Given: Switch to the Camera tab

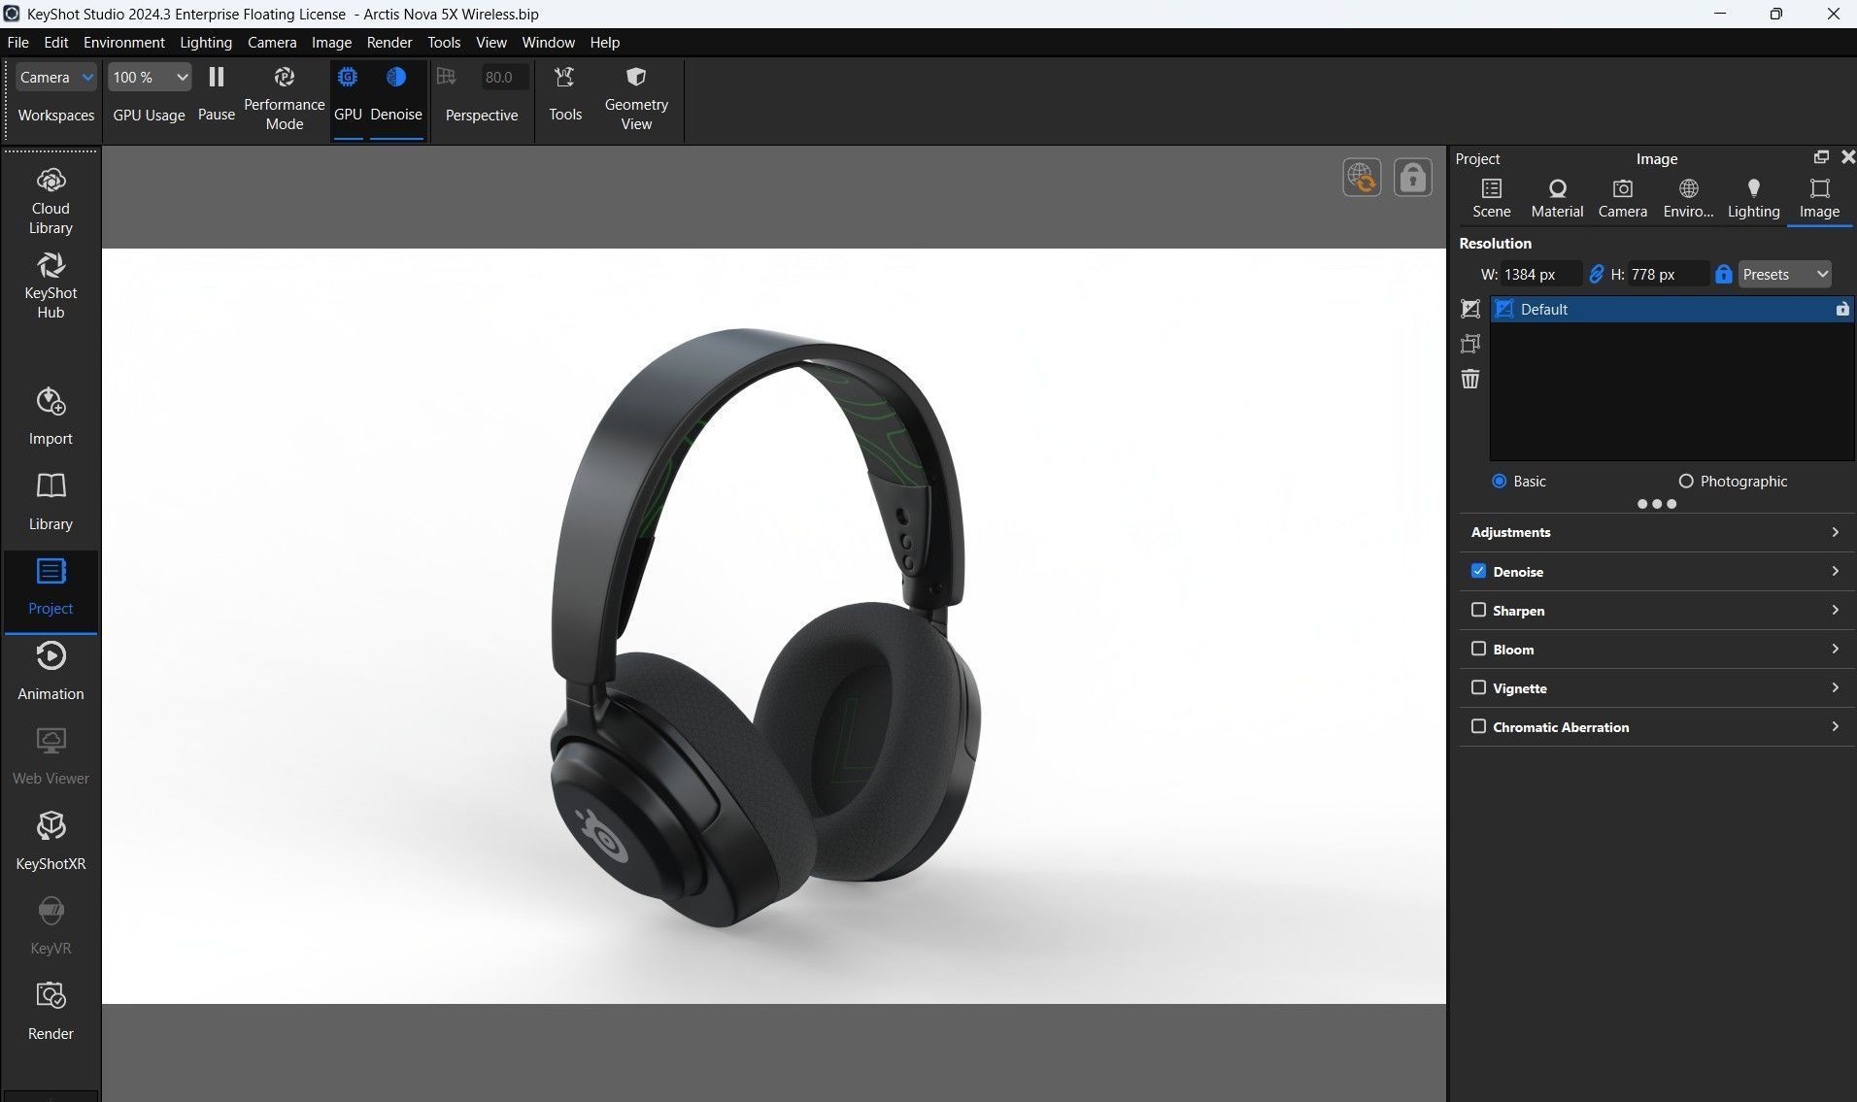Looking at the screenshot, I should click(x=1623, y=198).
